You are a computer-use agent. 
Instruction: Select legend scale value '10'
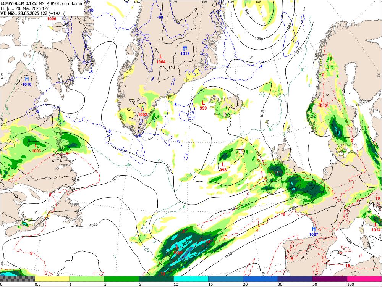[176, 284]
